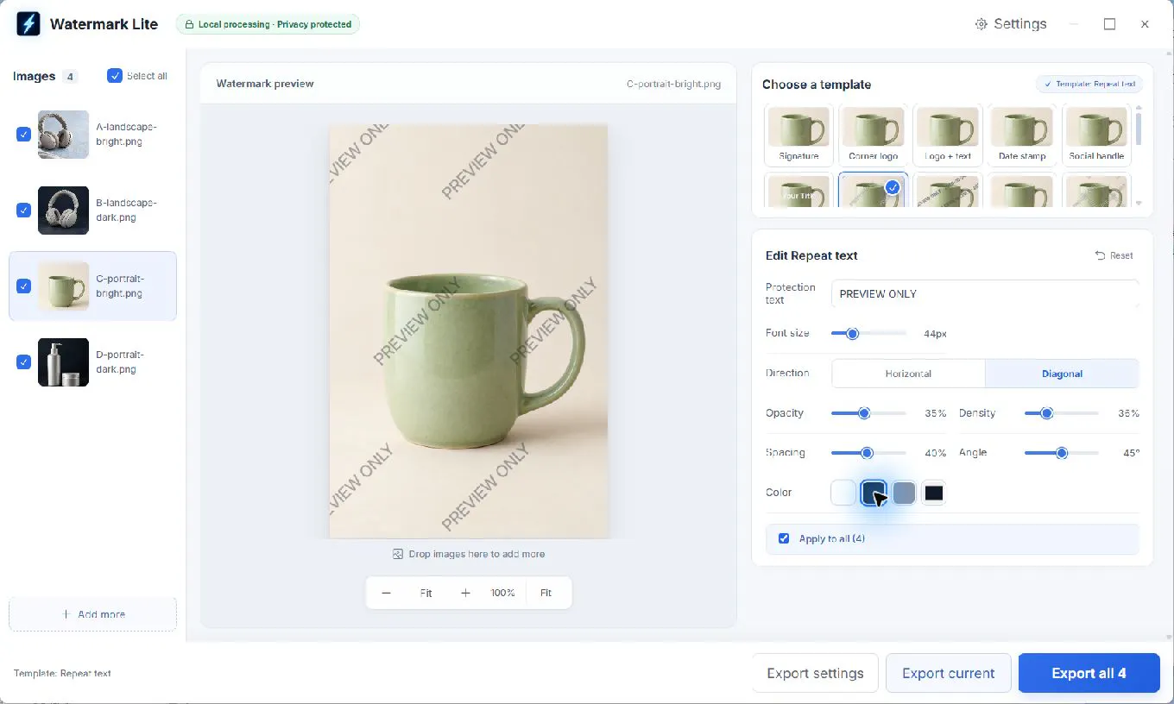Pick the black color swatch
This screenshot has width=1174, height=704.
click(934, 493)
